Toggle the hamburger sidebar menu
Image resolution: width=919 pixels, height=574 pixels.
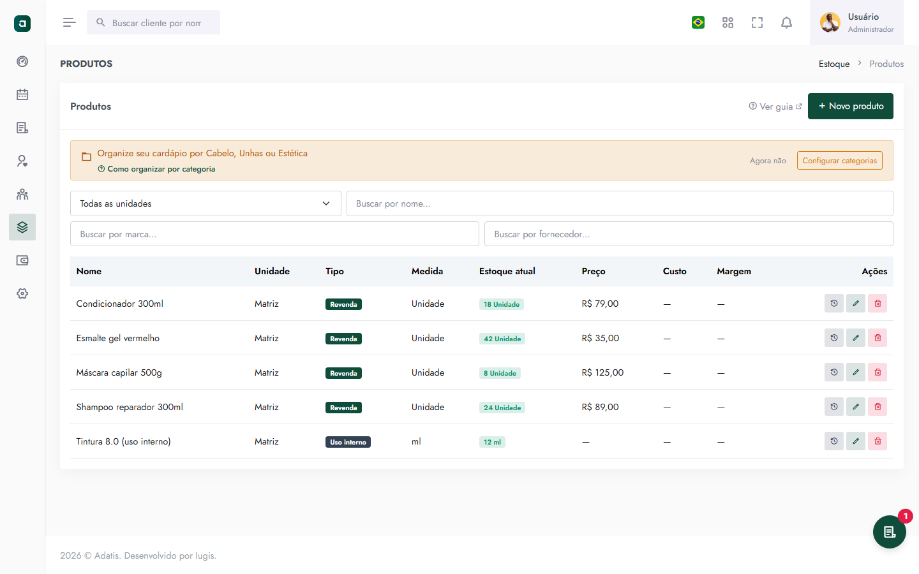point(70,23)
